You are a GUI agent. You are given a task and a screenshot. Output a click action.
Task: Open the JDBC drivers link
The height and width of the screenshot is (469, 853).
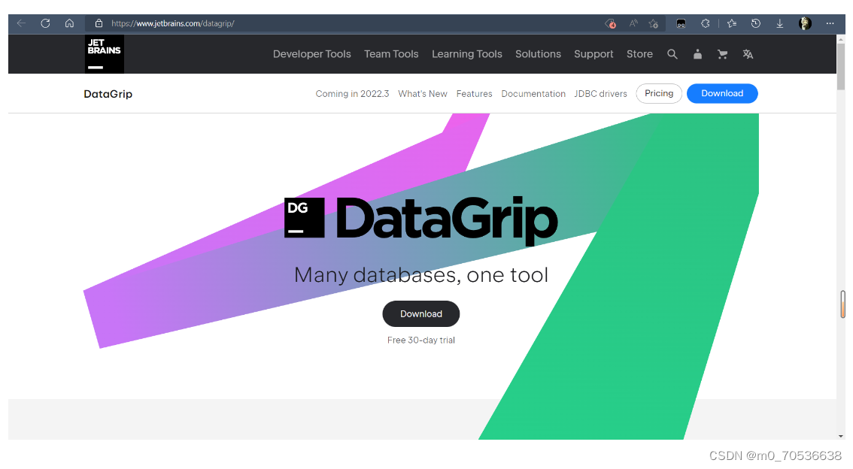(600, 94)
